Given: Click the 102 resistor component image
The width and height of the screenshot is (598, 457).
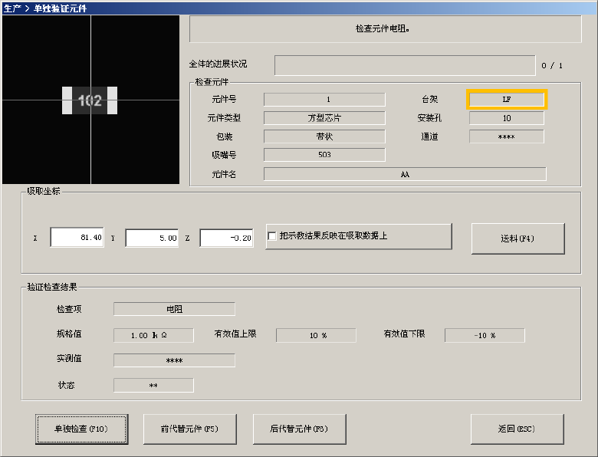Looking at the screenshot, I should (90, 100).
